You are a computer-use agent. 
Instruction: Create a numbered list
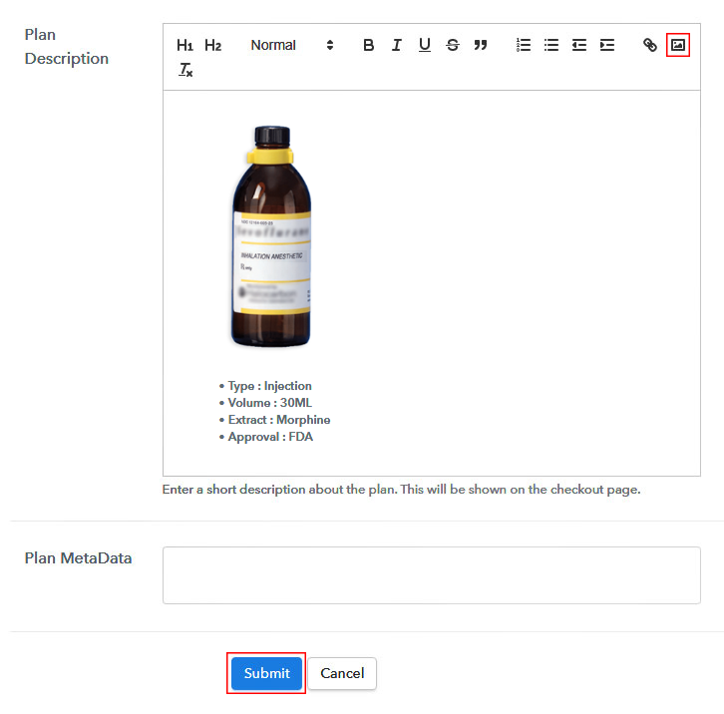coord(524,45)
